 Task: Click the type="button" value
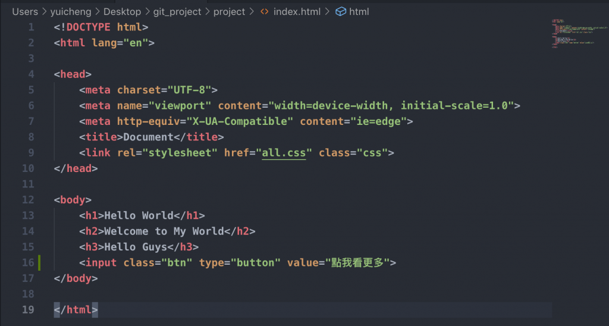click(255, 263)
